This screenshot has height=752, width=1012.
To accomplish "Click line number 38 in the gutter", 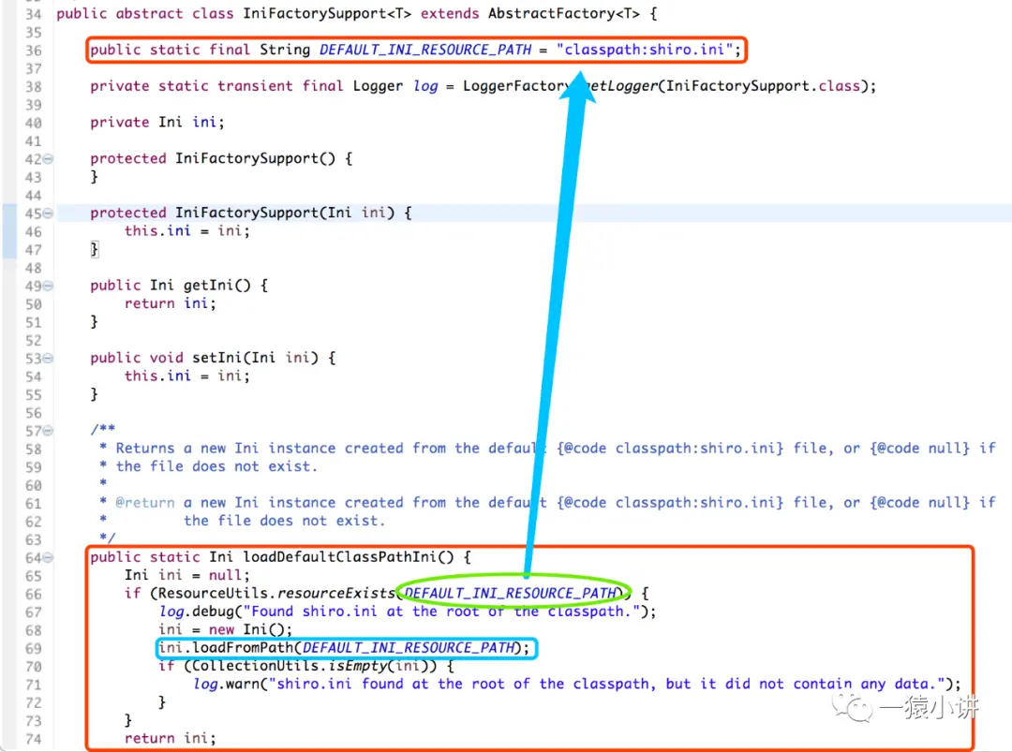I will point(34,86).
